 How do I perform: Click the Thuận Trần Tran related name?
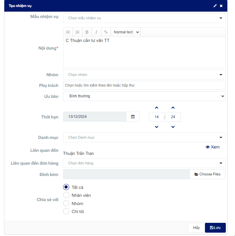pyautogui.click(x=78, y=153)
